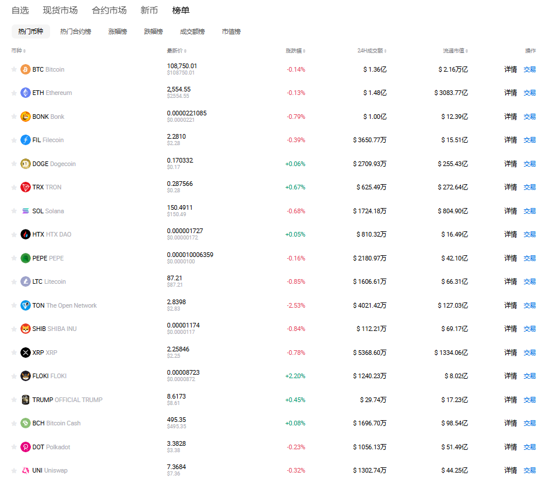Sort by 24H成交额 column header
This screenshot has width=560, height=479.
point(372,51)
